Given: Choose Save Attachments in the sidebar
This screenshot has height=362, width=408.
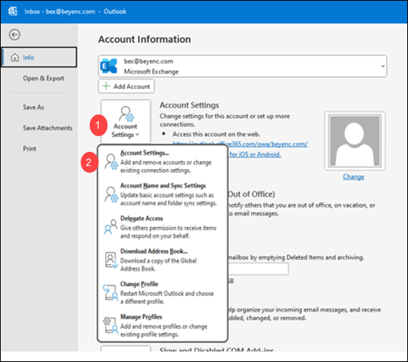Looking at the screenshot, I should pyautogui.click(x=48, y=128).
